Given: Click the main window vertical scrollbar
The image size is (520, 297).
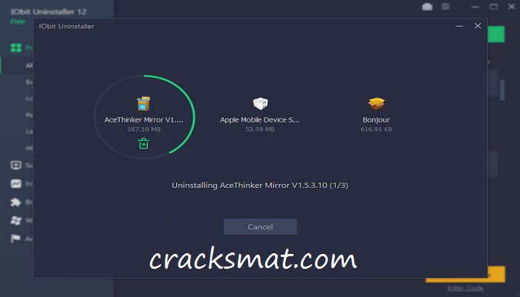Looking at the screenshot, I should 502,90.
